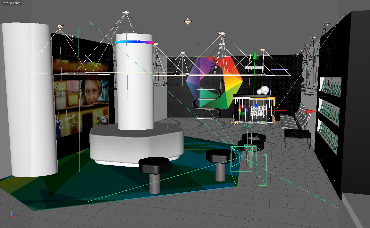
Task: Select the light star icon near the ceiling center
Action: point(188,22)
